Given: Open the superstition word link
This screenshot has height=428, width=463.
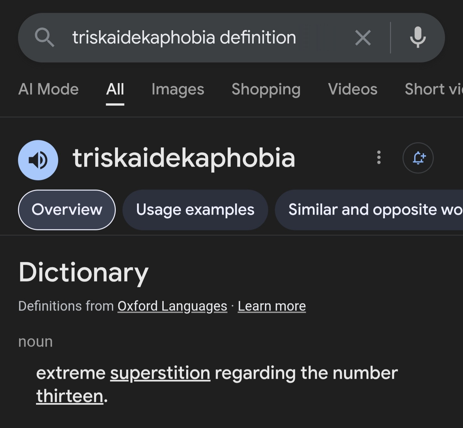Looking at the screenshot, I should pyautogui.click(x=160, y=373).
